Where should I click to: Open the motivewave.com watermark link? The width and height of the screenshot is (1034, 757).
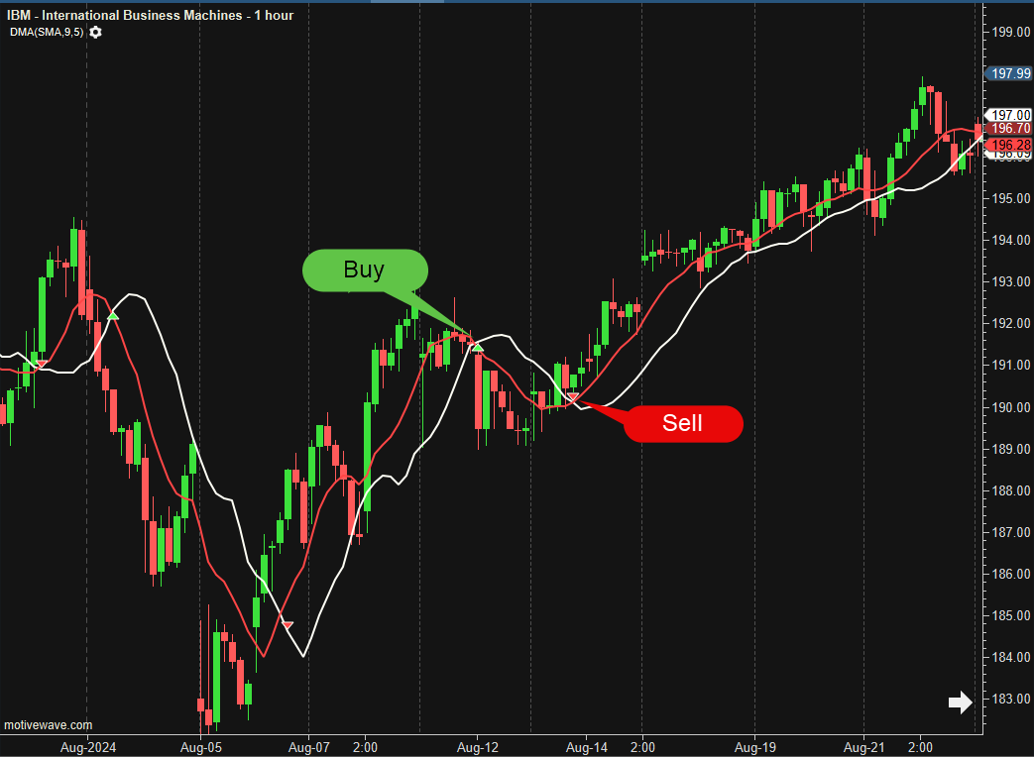pos(48,725)
